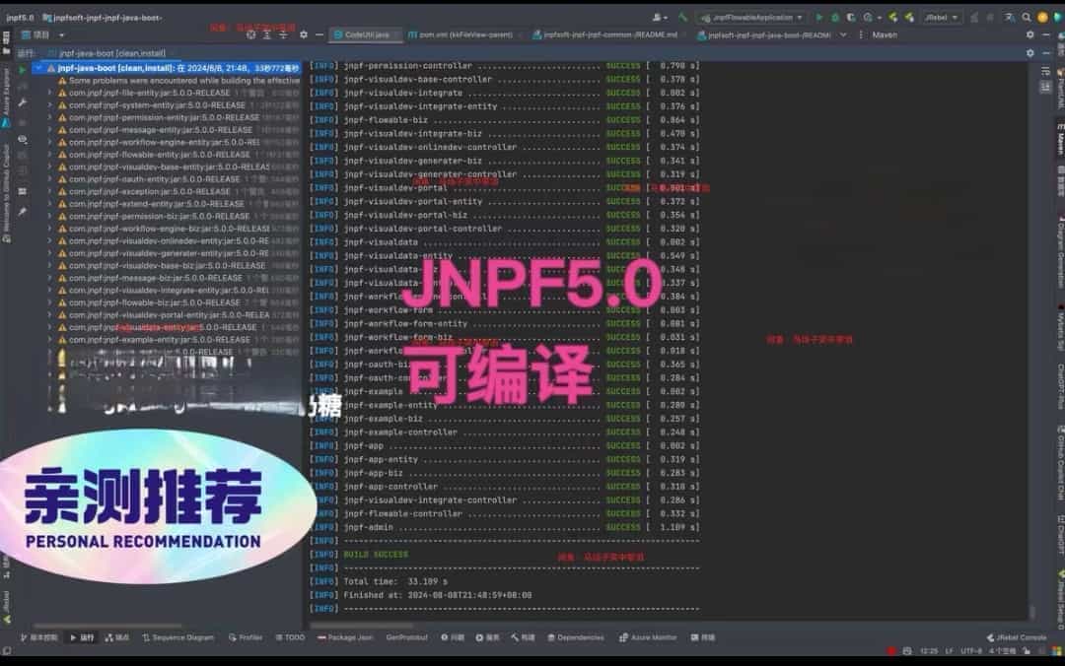Open the Sequence Diagram tool window
This screenshot has width=1065, height=666.
tap(177, 637)
